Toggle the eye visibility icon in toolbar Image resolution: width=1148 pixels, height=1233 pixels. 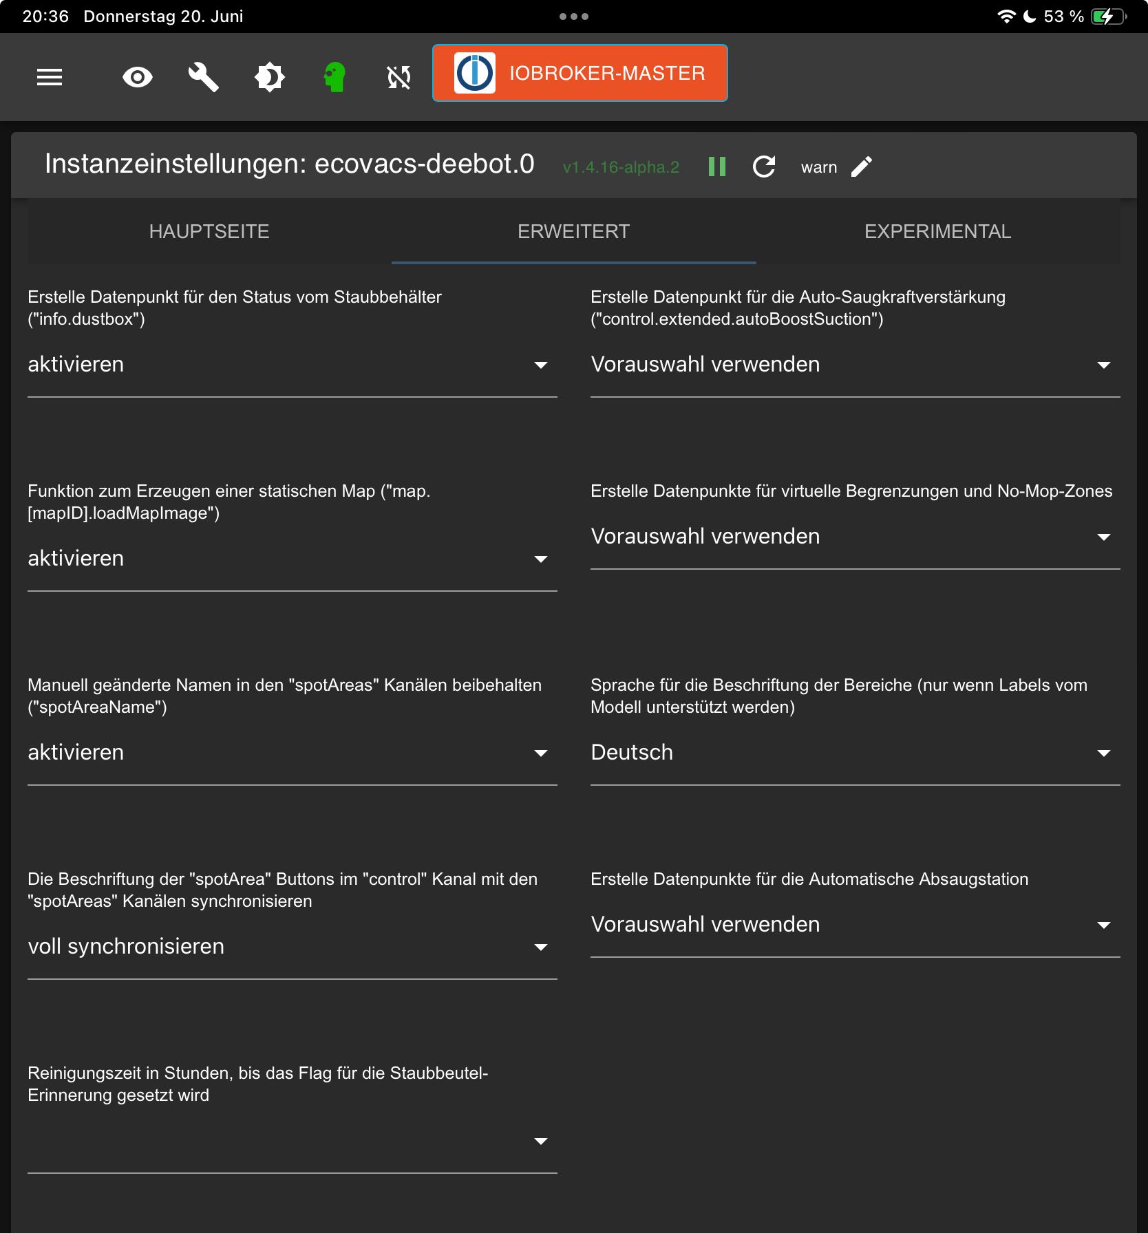[x=138, y=77]
